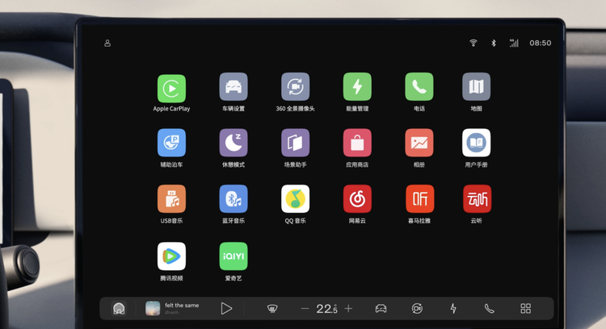Open the user profile icon
The image size is (606, 329).
click(107, 44)
